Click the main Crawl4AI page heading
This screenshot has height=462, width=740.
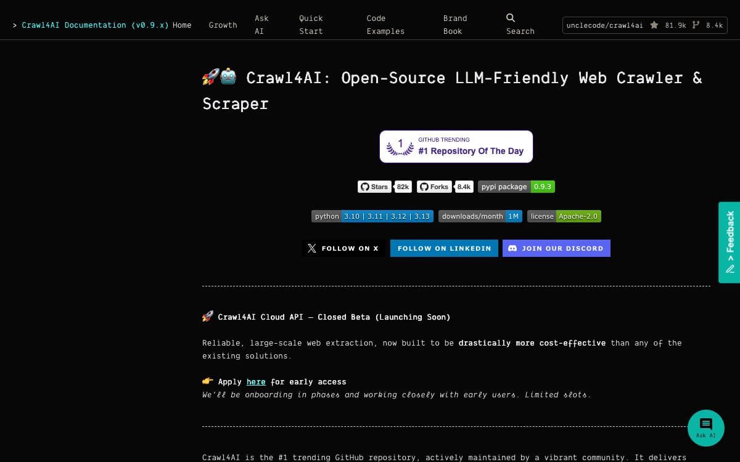(x=452, y=91)
